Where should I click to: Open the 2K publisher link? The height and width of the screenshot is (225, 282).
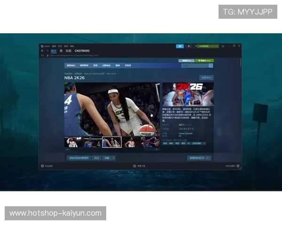(x=180, y=136)
